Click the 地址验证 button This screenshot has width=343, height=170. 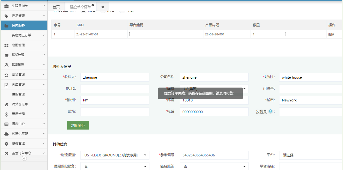tap(78, 125)
